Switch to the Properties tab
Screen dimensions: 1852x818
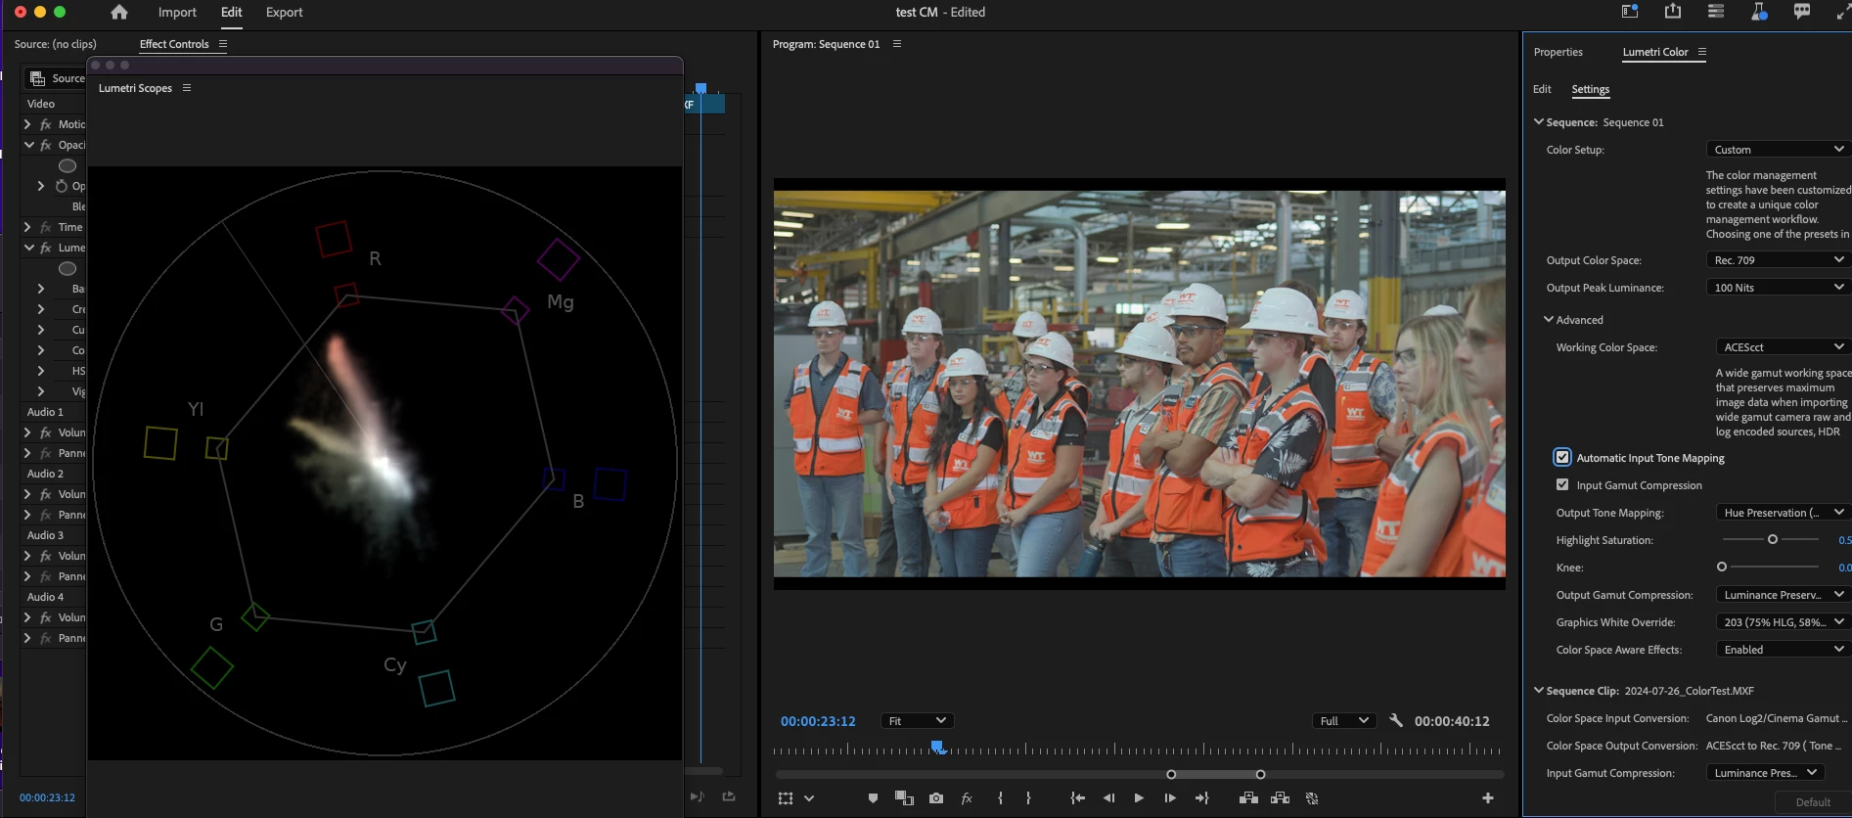[1558, 52]
